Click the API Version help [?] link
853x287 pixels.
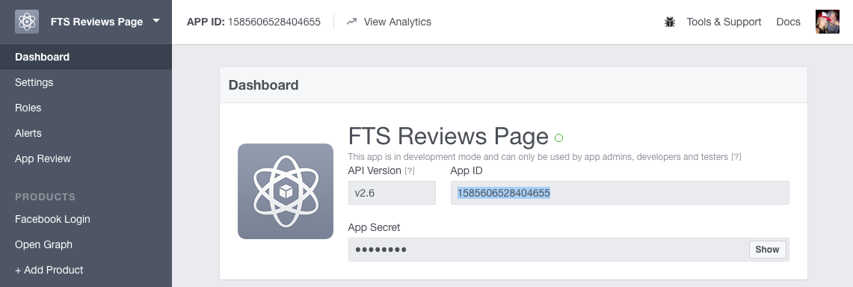point(410,170)
